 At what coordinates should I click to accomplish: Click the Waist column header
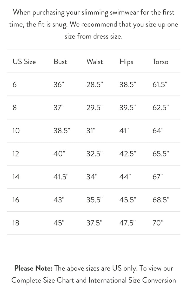pos(95,62)
